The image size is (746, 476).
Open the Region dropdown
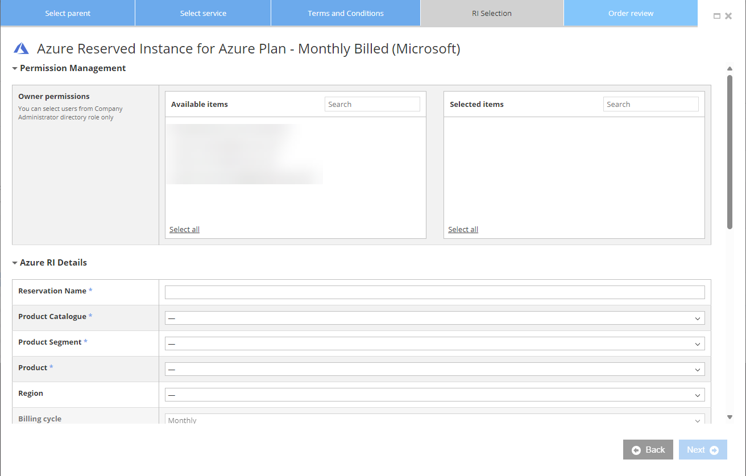click(435, 395)
